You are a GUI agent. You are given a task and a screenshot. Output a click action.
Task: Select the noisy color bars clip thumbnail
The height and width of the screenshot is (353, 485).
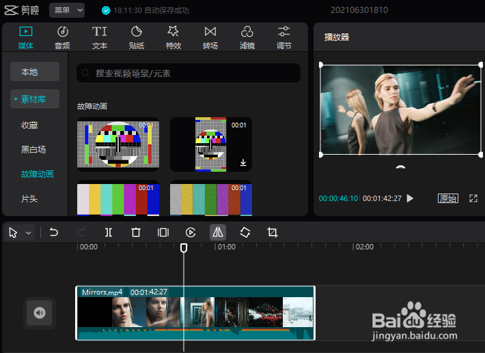[211, 200]
